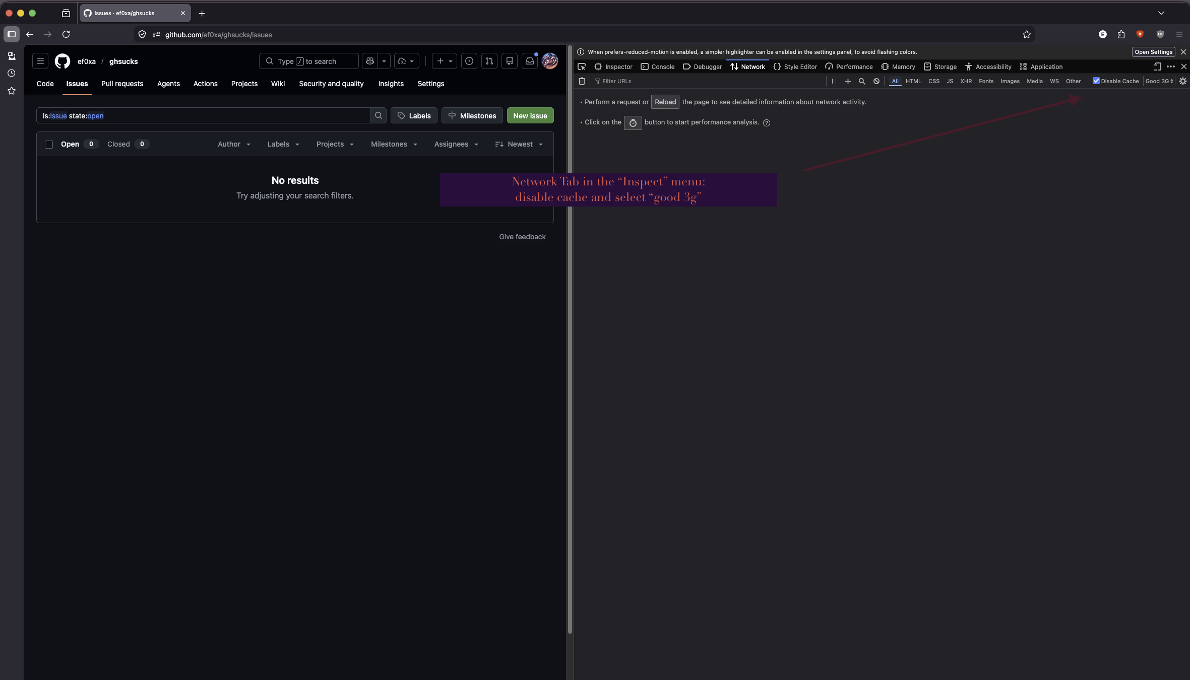The width and height of the screenshot is (1190, 680).
Task: Filter network requests to HTML
Action: 913,81
